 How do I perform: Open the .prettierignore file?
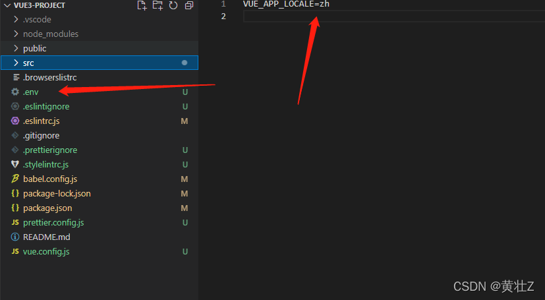point(50,150)
